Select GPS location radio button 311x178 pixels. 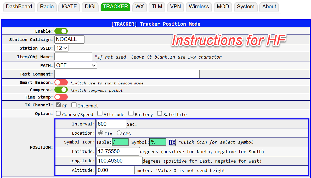pyautogui.click(x=119, y=133)
